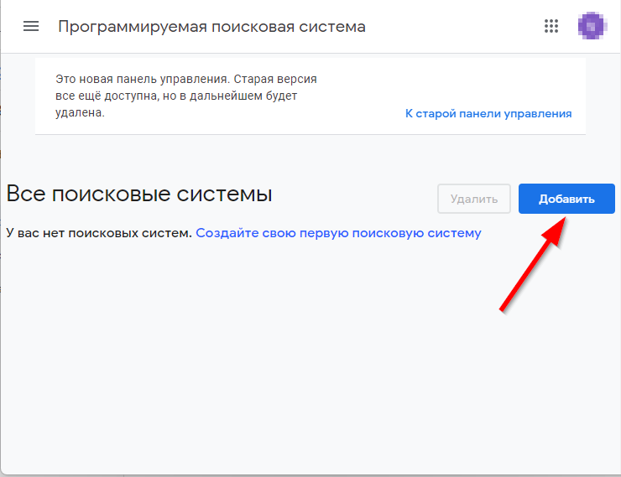Click the word удалена in the notice

pyautogui.click(x=80, y=112)
